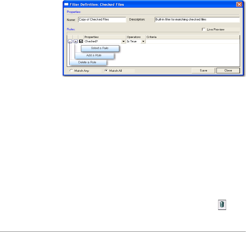Select the Match Any radio button
Viewport: 246px width, 232px height.
tap(71, 71)
